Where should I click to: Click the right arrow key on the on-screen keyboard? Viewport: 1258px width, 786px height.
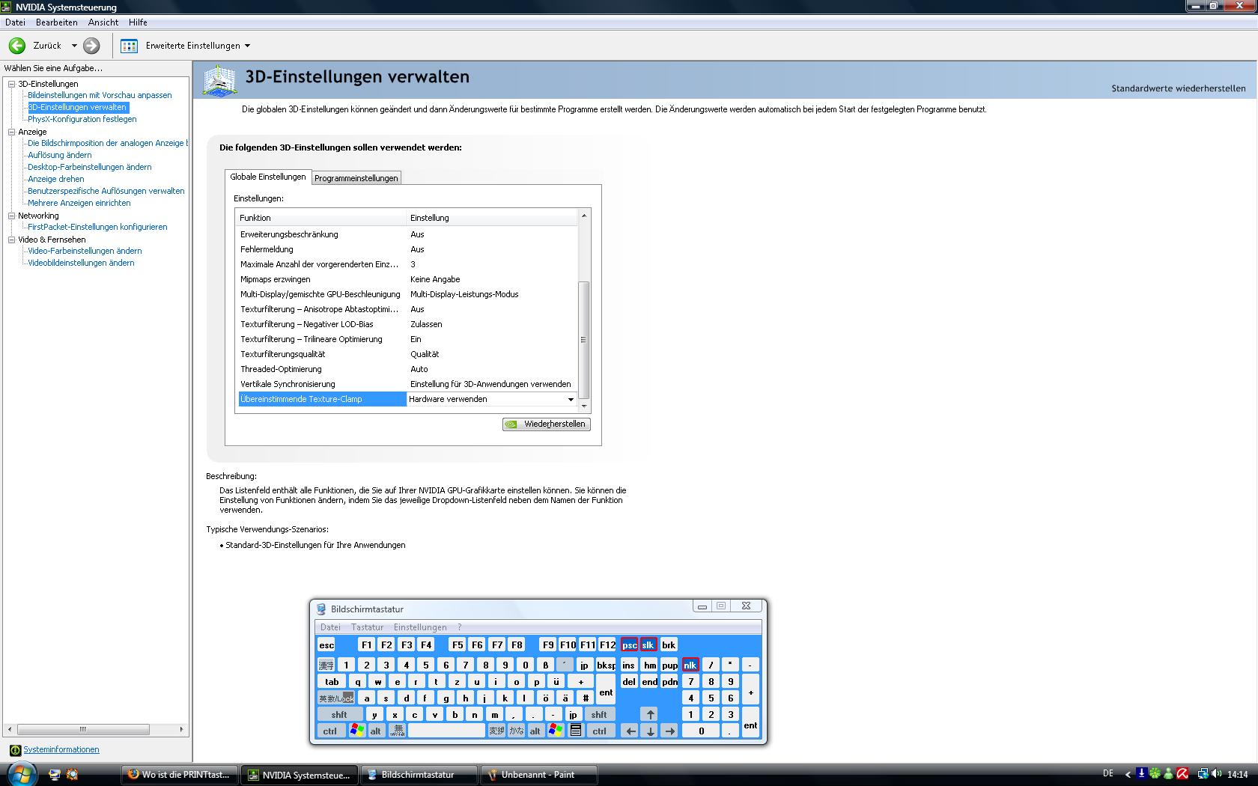669,731
